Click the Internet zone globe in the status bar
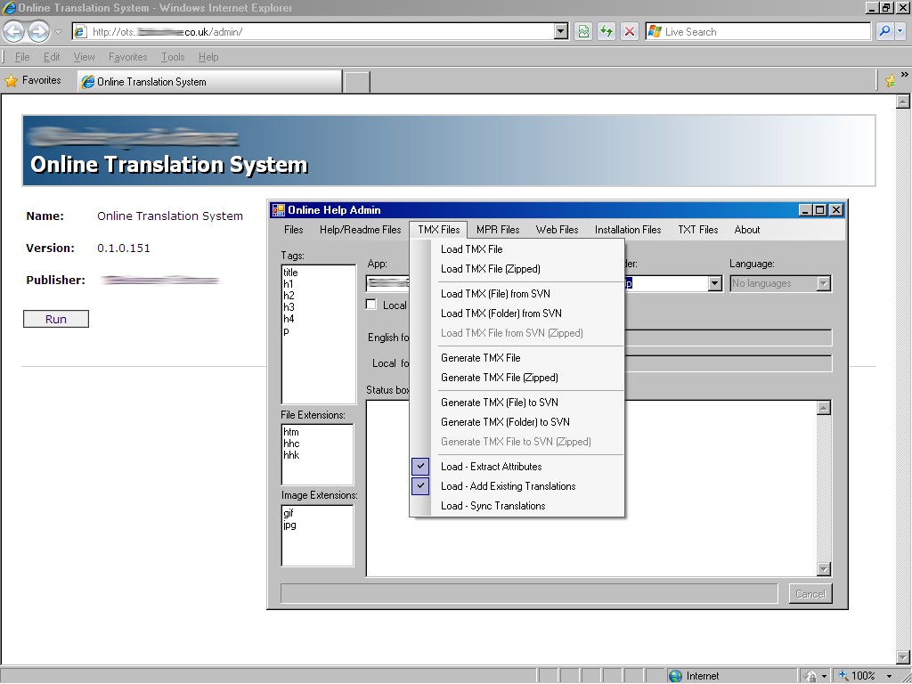This screenshot has width=912, height=684. [x=673, y=675]
